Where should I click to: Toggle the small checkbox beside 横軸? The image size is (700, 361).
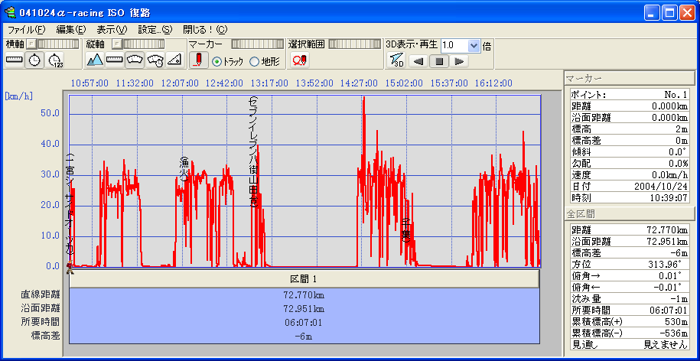(31, 45)
